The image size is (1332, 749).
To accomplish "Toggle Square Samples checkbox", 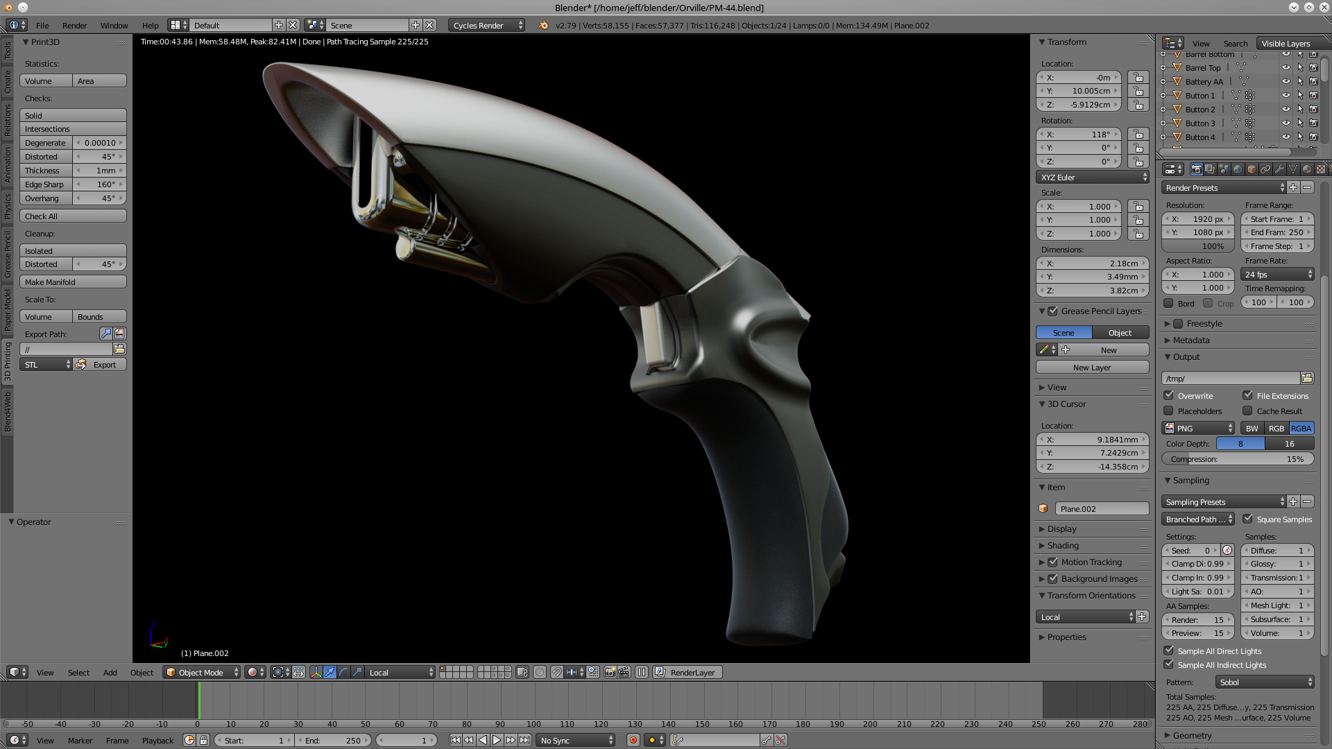I will (1247, 519).
